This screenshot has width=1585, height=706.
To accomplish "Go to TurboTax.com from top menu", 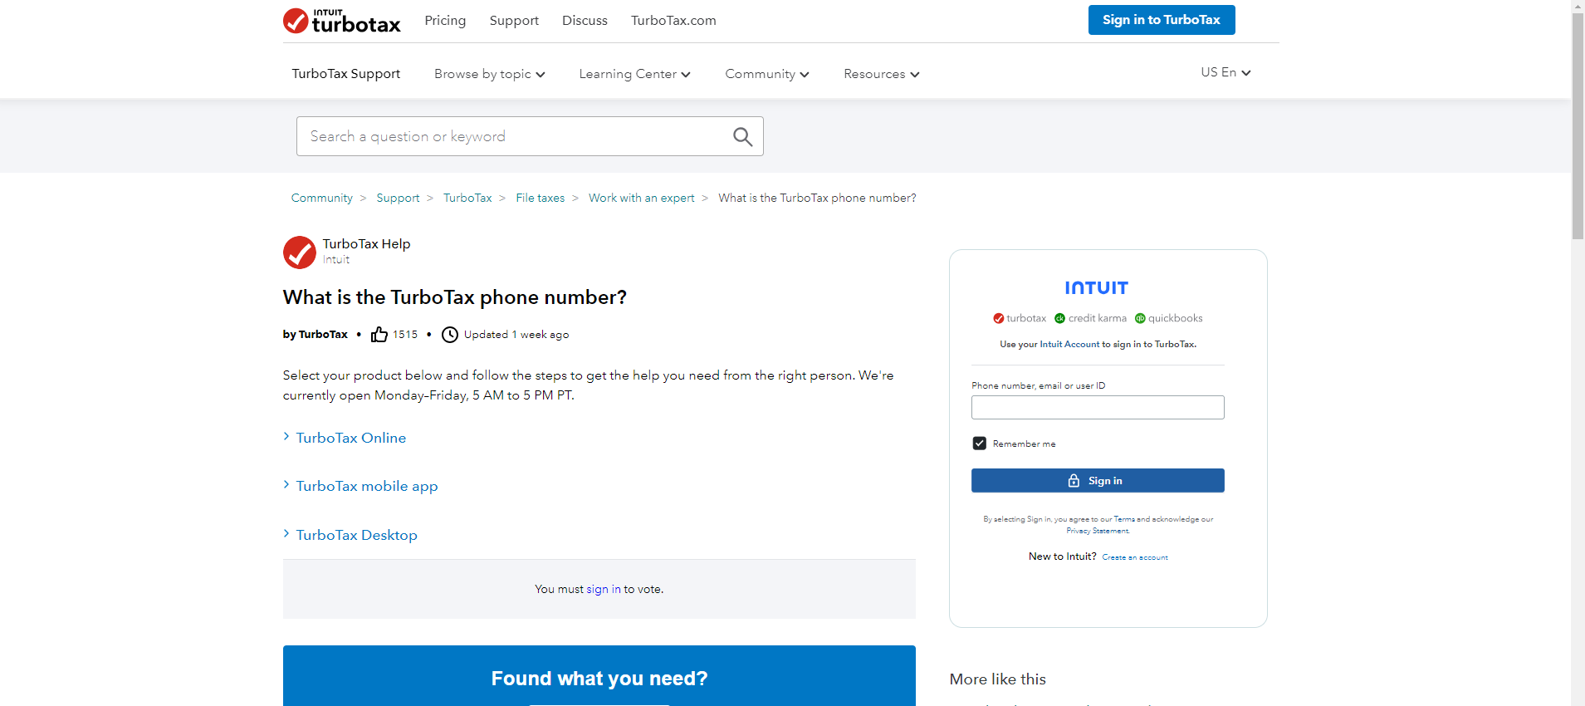I will coord(673,20).
